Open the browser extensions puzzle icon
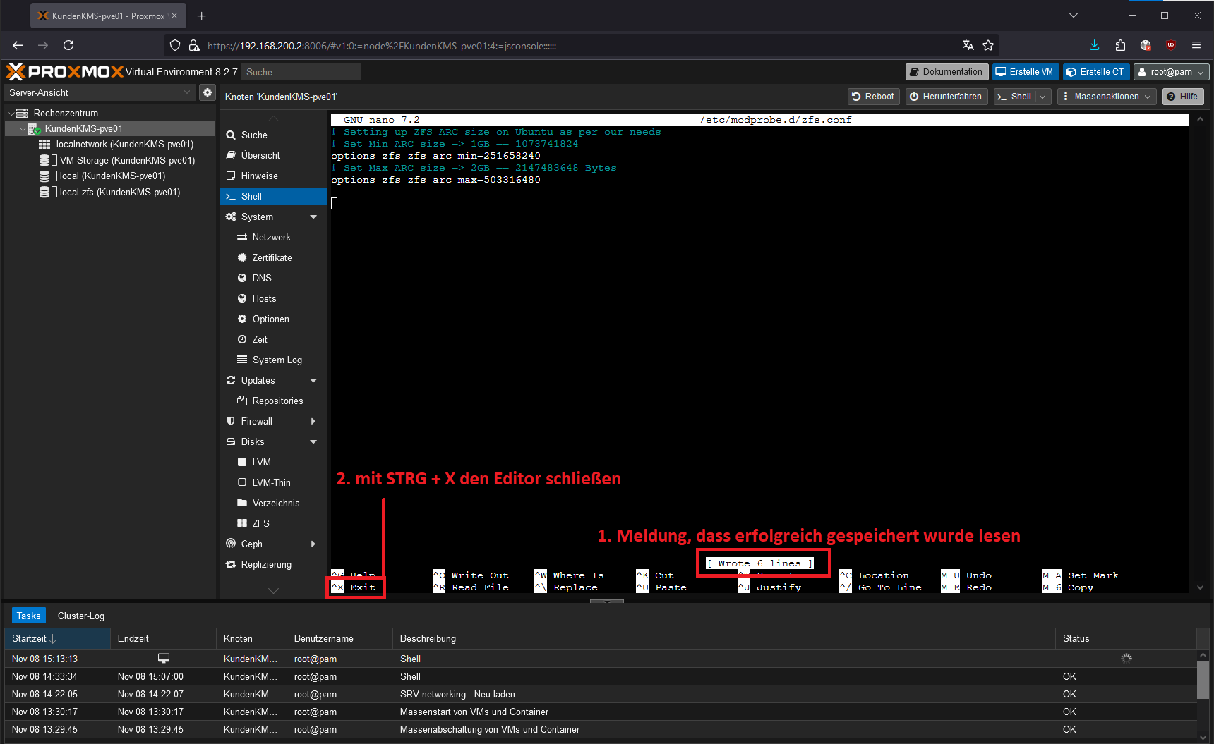The height and width of the screenshot is (744, 1214). coord(1120,45)
